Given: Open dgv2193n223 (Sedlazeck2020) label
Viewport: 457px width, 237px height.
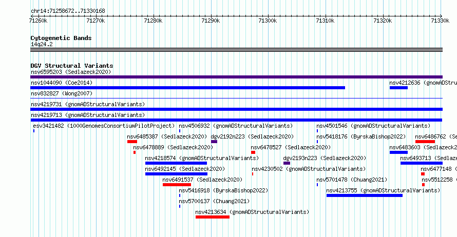Looking at the screenshot, I should tap(325, 158).
